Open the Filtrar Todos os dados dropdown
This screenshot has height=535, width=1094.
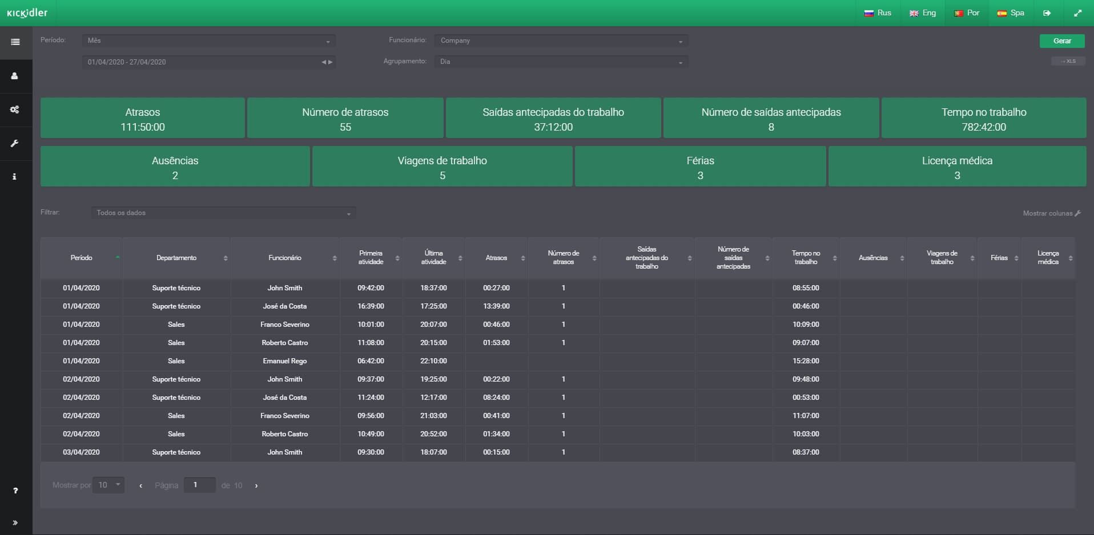(x=223, y=213)
